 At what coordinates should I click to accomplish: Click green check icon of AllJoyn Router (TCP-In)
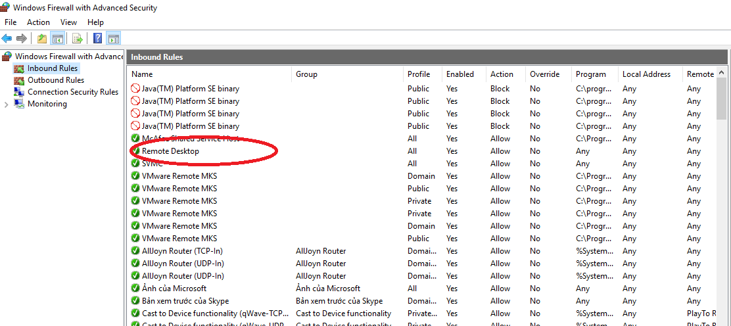[x=135, y=251]
